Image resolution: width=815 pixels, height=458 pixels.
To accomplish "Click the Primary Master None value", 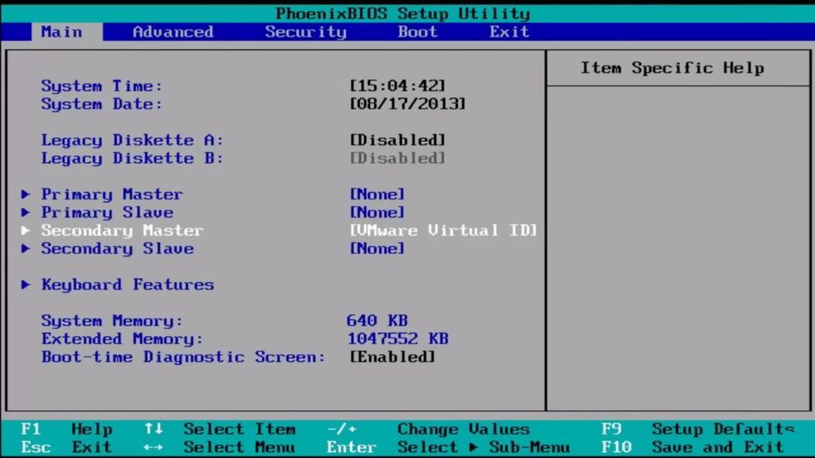I will click(378, 195).
